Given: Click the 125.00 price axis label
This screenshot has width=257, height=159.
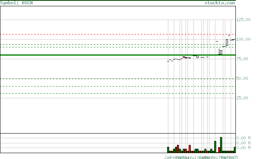Looking at the screenshot, I should point(243,20).
